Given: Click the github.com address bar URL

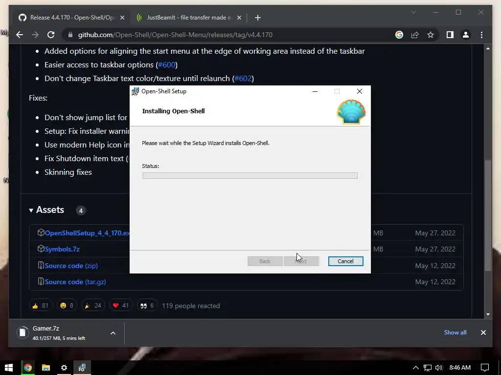Looking at the screenshot, I should (175, 35).
